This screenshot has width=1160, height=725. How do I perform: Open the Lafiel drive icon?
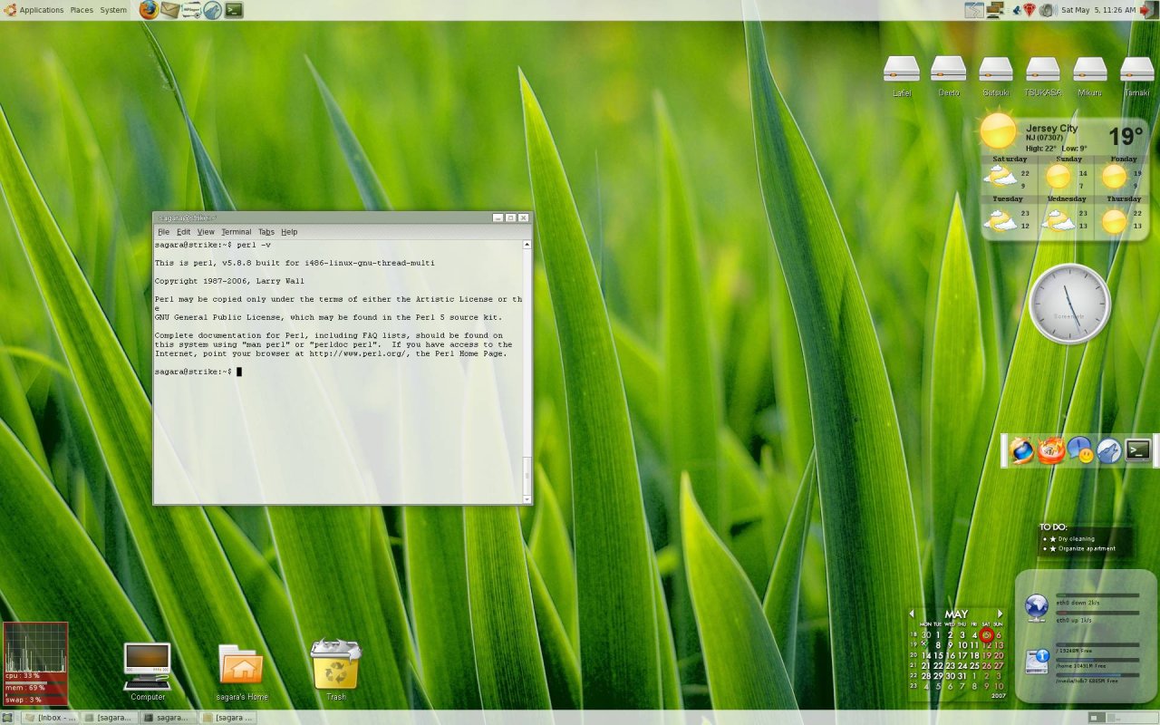coord(902,69)
